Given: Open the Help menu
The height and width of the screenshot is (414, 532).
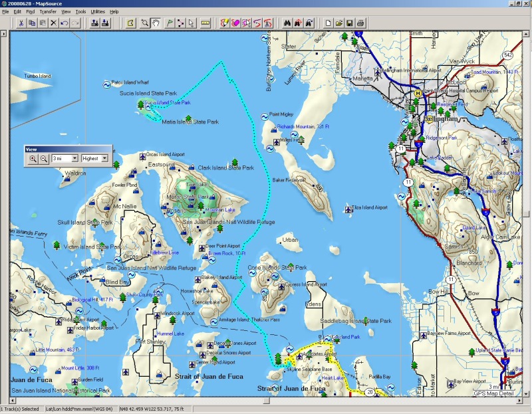Looking at the screenshot, I should [114, 11].
